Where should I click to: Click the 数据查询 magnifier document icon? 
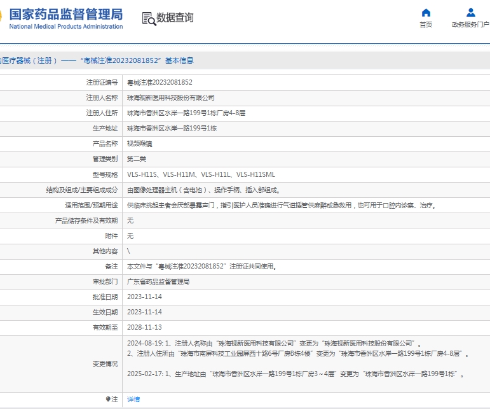tap(149, 18)
